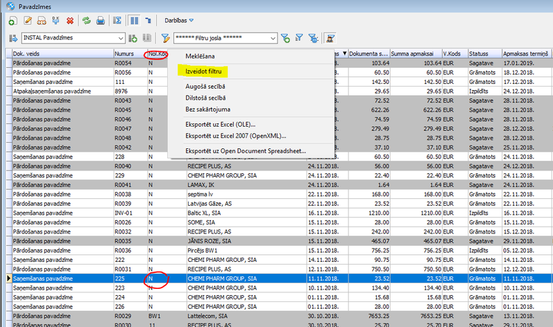Image resolution: width=553 pixels, height=327 pixels.
Task: Select Augošā secībā sort option
Action: click(x=205, y=87)
